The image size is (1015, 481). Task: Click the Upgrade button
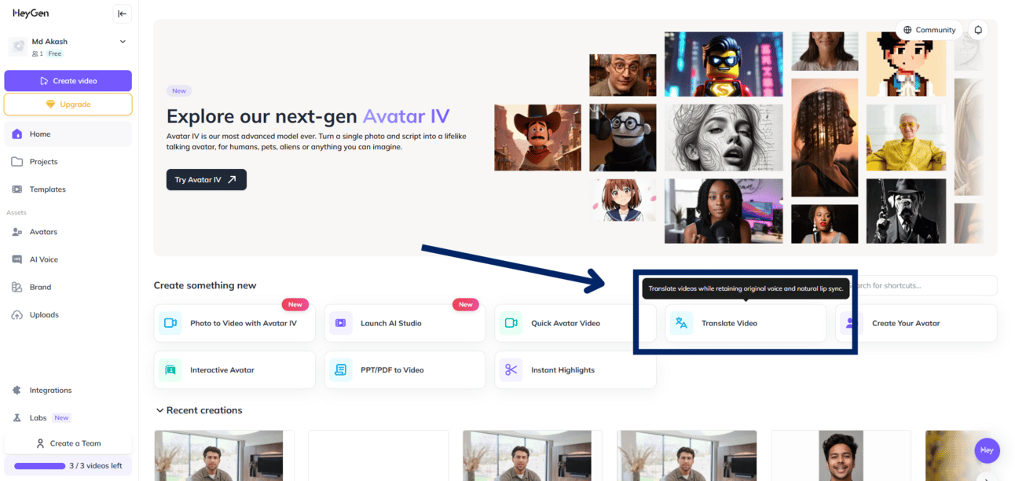pyautogui.click(x=68, y=105)
